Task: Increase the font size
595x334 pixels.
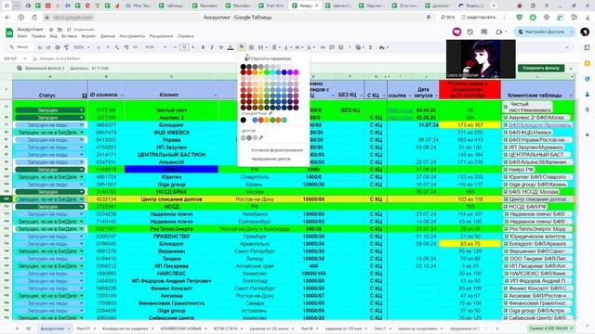Action: pyautogui.click(x=192, y=47)
